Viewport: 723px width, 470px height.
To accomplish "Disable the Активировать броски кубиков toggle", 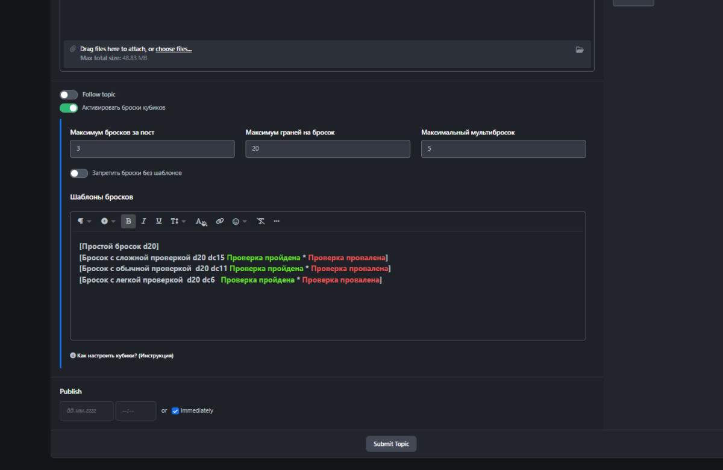I will (x=69, y=108).
